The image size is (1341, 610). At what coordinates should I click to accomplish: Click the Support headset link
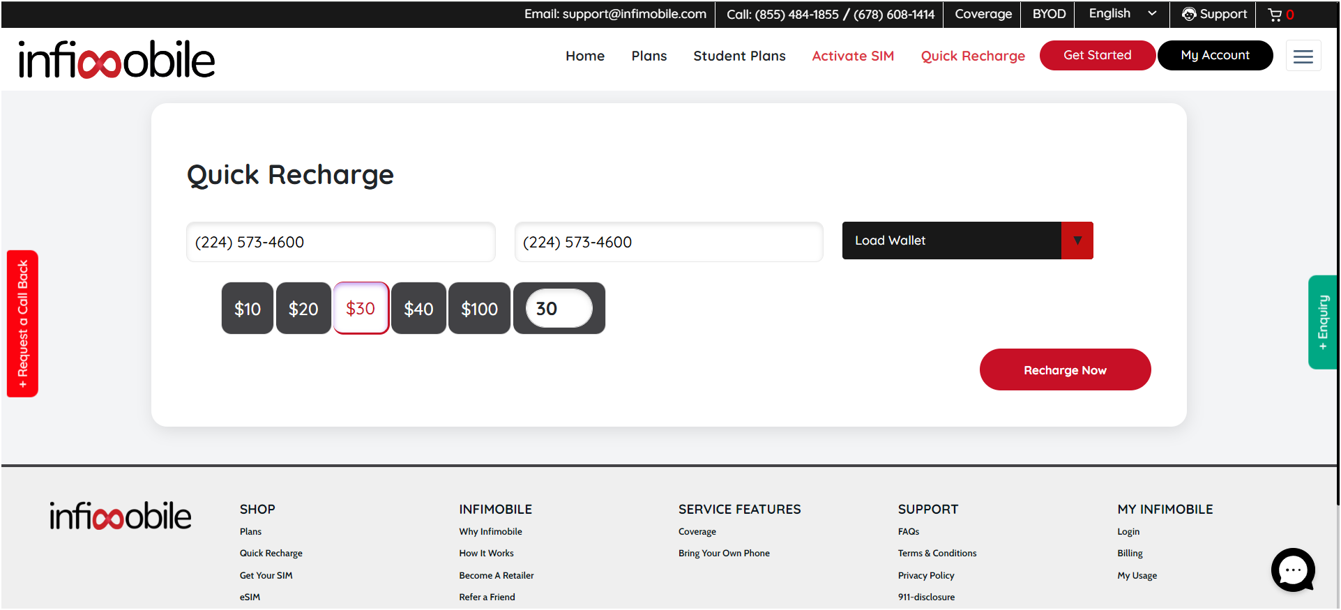[x=1214, y=14]
